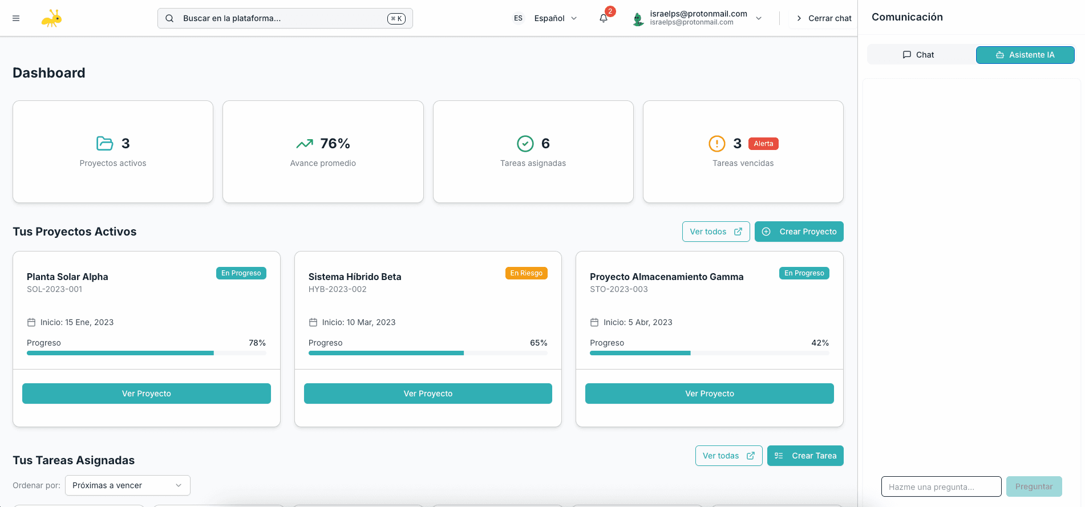The image size is (1085, 507).
Task: Switch to the Chat tab
Action: tap(918, 55)
